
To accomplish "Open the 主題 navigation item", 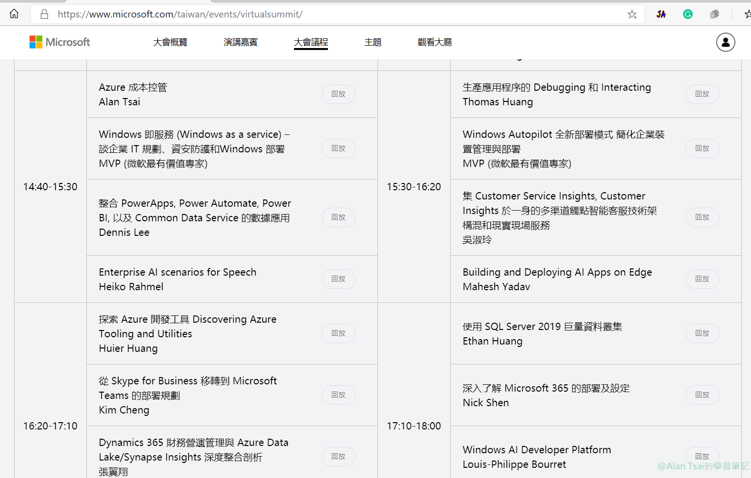I will [x=373, y=42].
